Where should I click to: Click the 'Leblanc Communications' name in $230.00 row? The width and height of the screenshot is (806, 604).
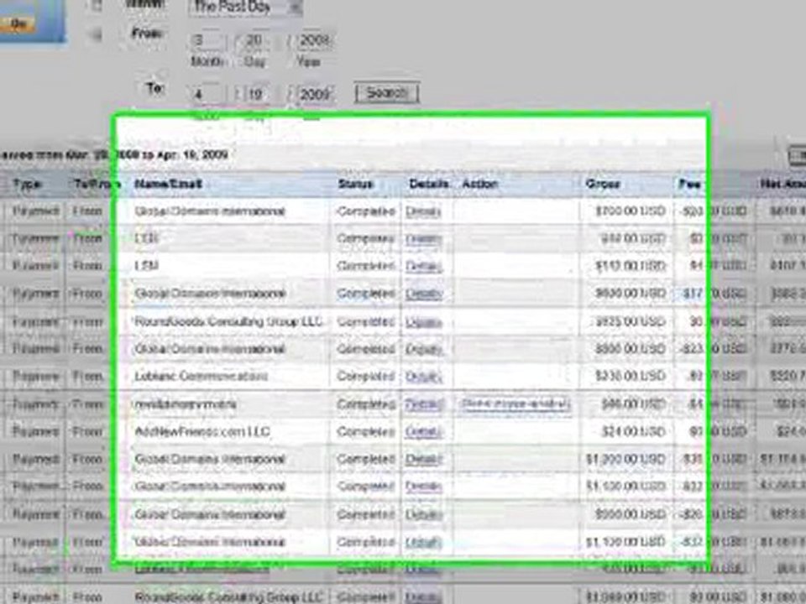click(201, 377)
